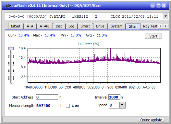Open the Speed dropdown list
This screenshot has width=171, height=124.
pyautogui.click(x=122, y=105)
